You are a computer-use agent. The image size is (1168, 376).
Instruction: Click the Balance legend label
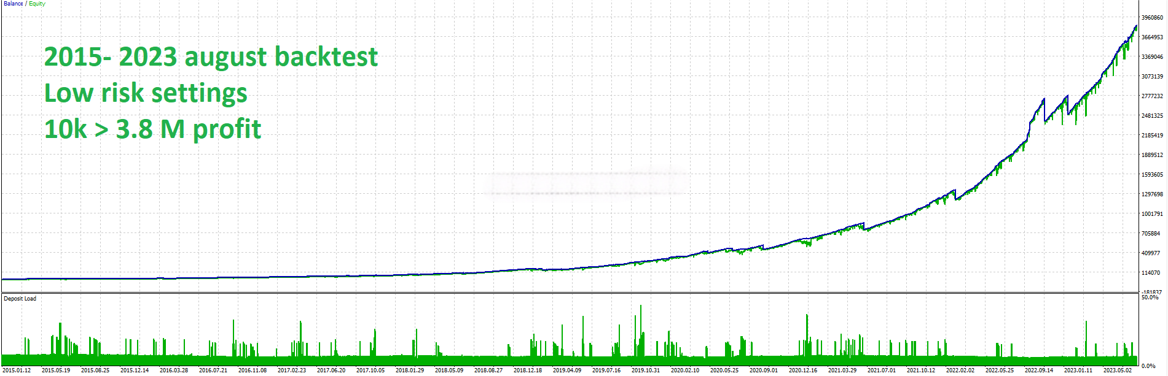point(13,4)
